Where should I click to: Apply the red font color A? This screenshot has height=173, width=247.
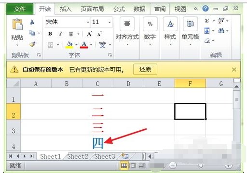point(84,45)
